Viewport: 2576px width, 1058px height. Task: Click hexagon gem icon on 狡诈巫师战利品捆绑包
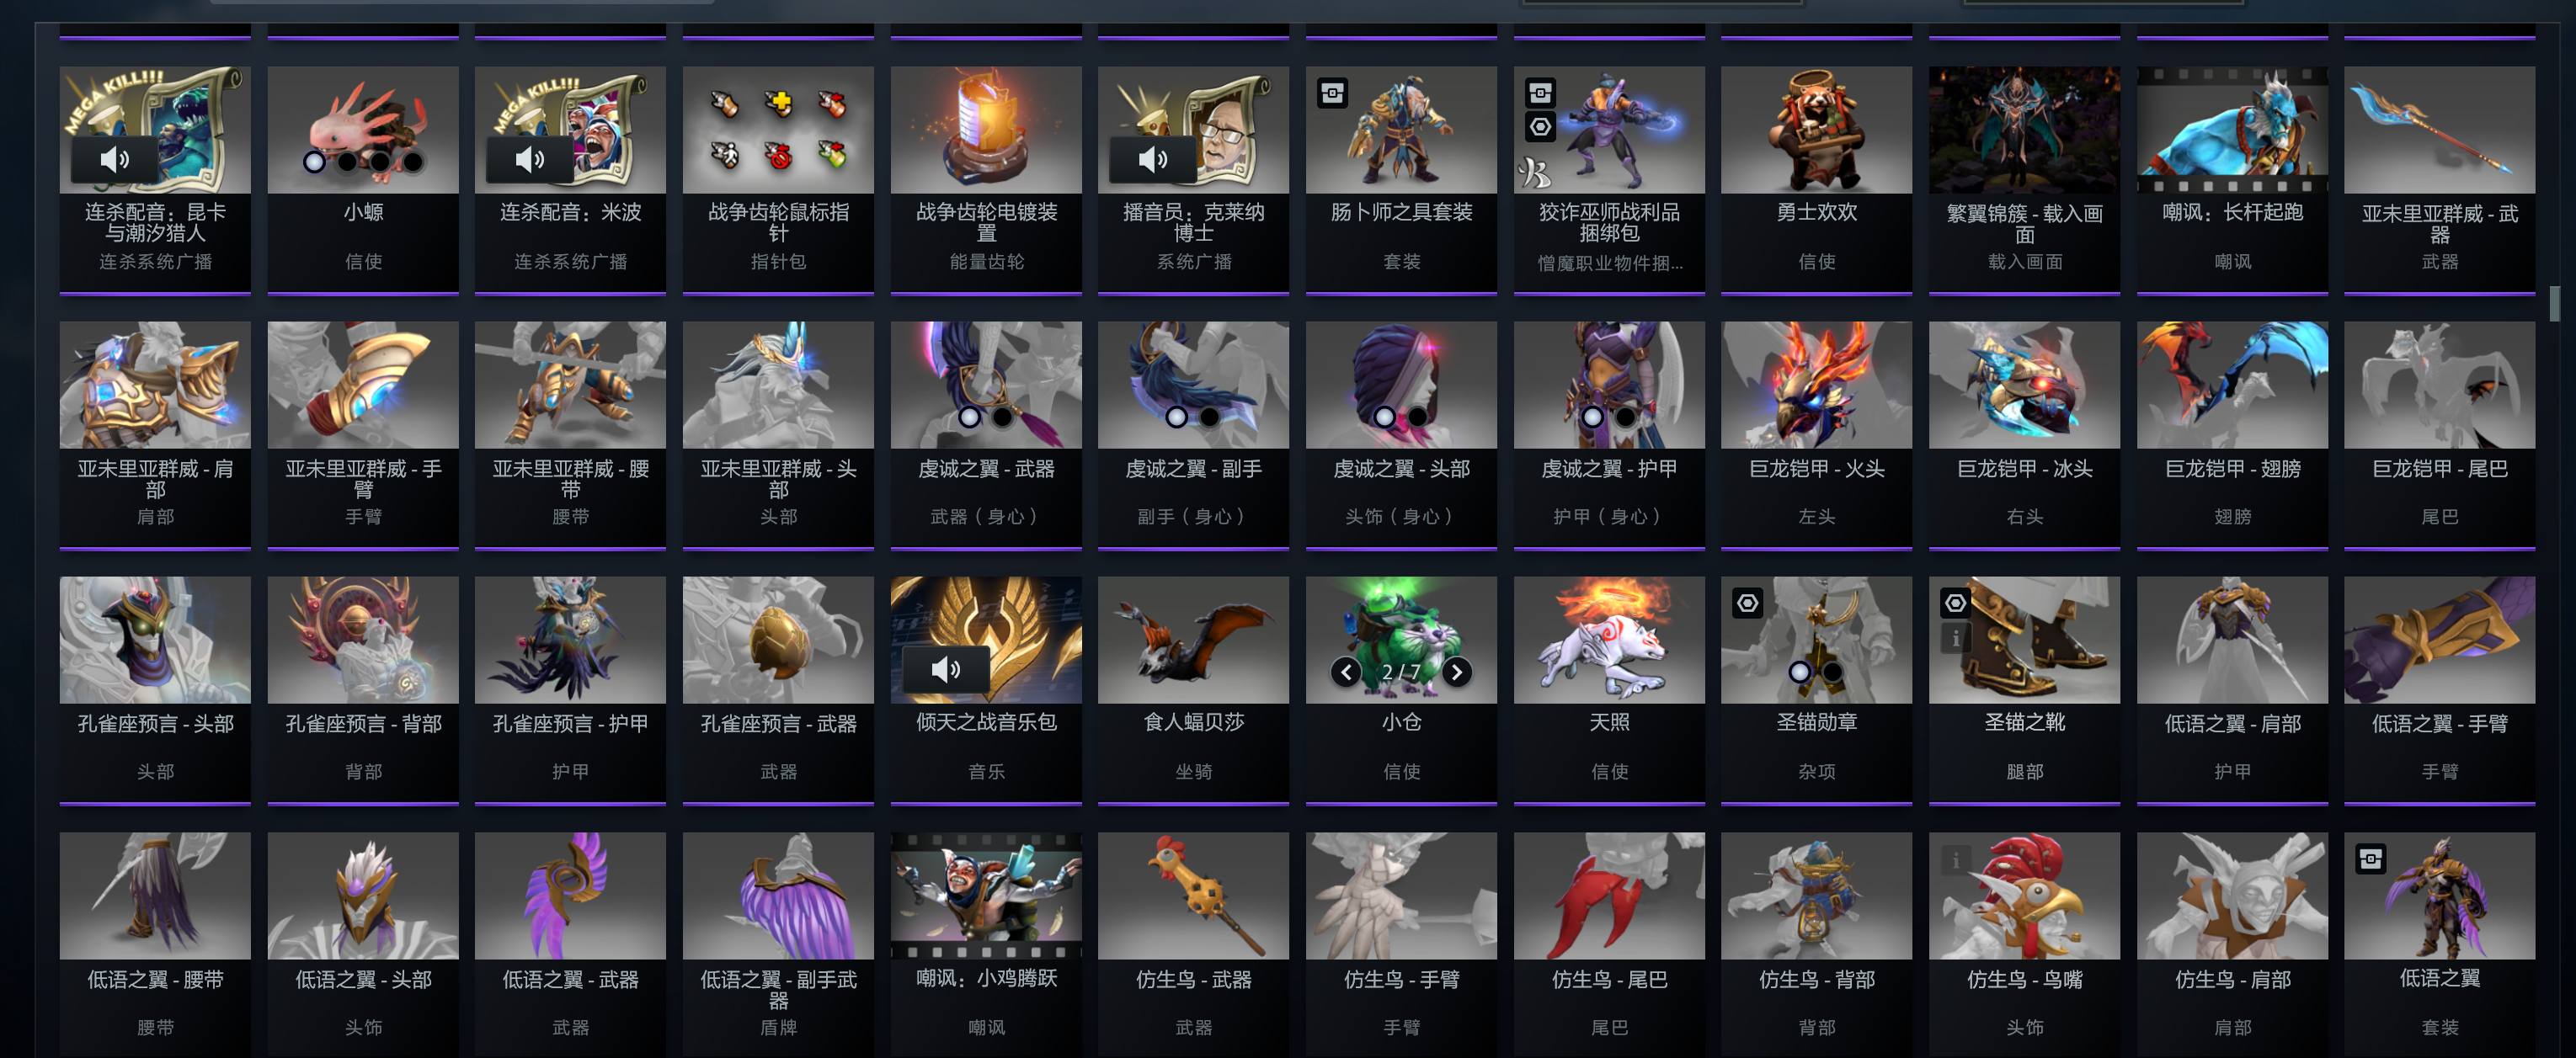coord(1540,127)
